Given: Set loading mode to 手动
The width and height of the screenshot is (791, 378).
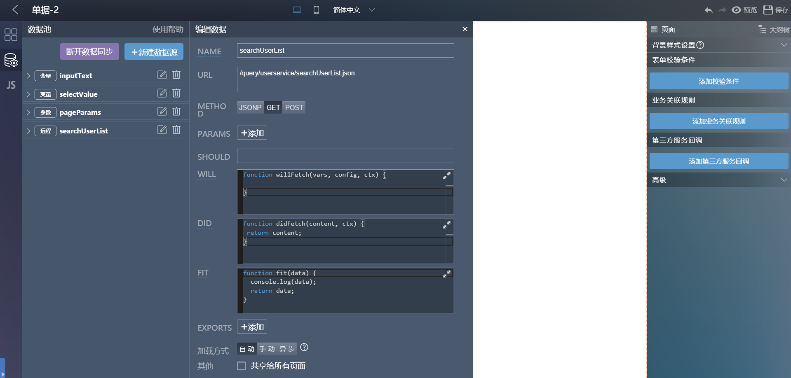Looking at the screenshot, I should click(267, 349).
